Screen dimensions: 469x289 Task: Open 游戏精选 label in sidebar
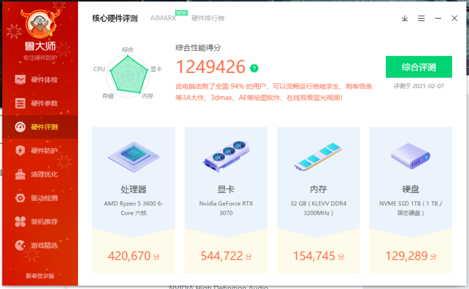[44, 245]
